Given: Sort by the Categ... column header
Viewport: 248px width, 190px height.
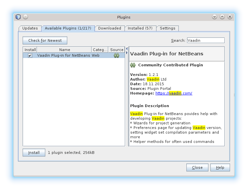Looking at the screenshot, I should 100,50.
